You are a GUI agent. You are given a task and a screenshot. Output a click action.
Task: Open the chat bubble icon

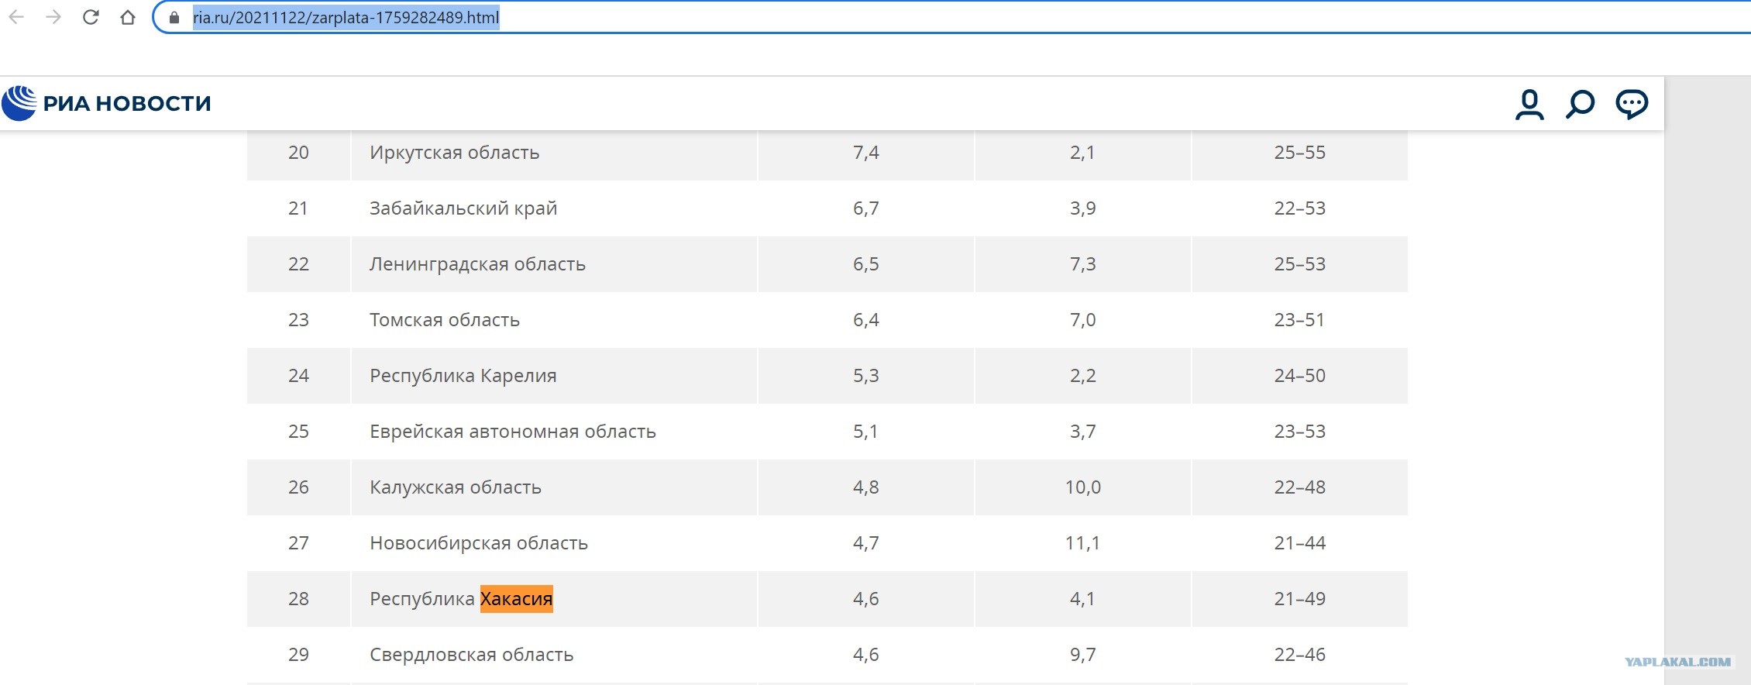[1632, 104]
